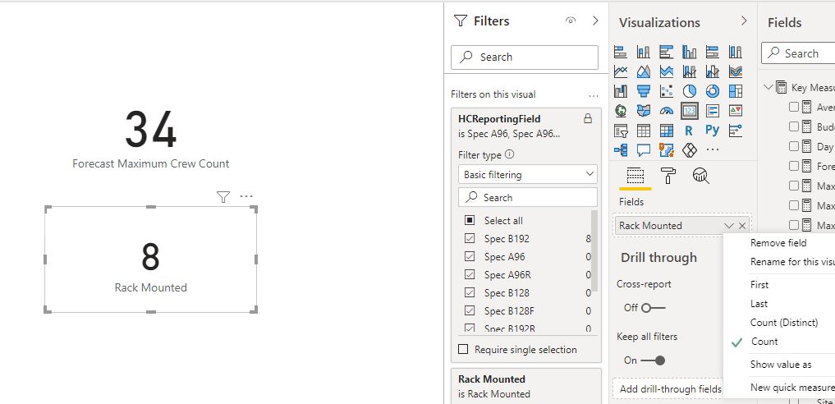
Task: Select the Key influencers visual
Action: point(736,131)
